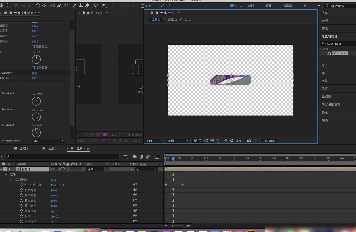Toggle lock on the 效果控件 panel
356x232 pixels.
[x=11, y=13]
